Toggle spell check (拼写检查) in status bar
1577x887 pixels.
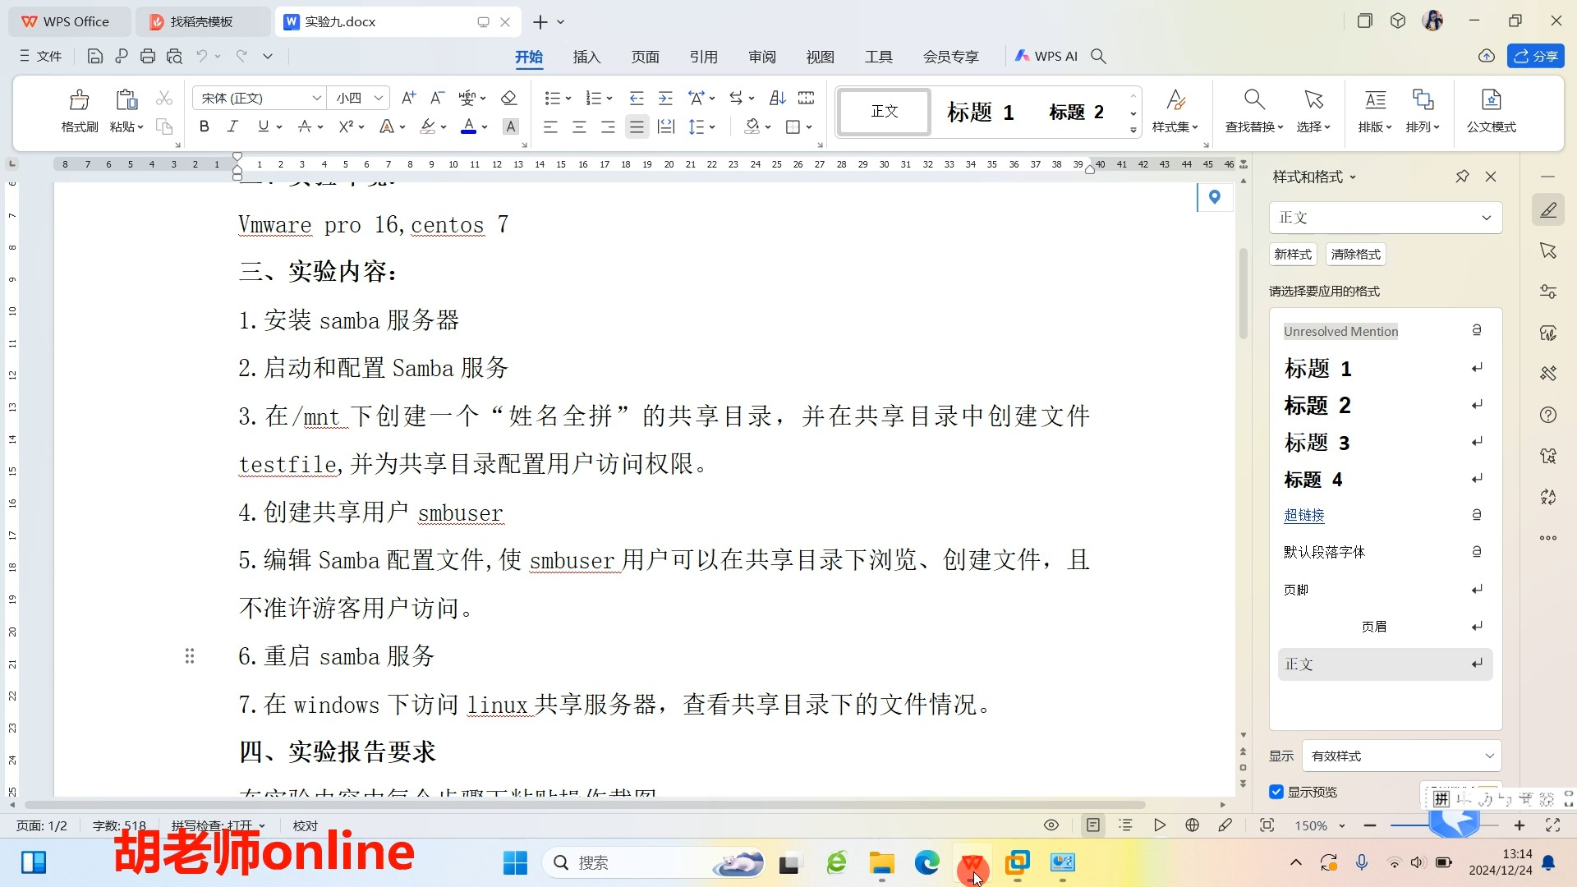coord(212,825)
